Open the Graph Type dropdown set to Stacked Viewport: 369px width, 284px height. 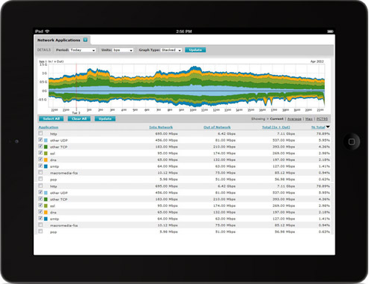click(x=171, y=50)
